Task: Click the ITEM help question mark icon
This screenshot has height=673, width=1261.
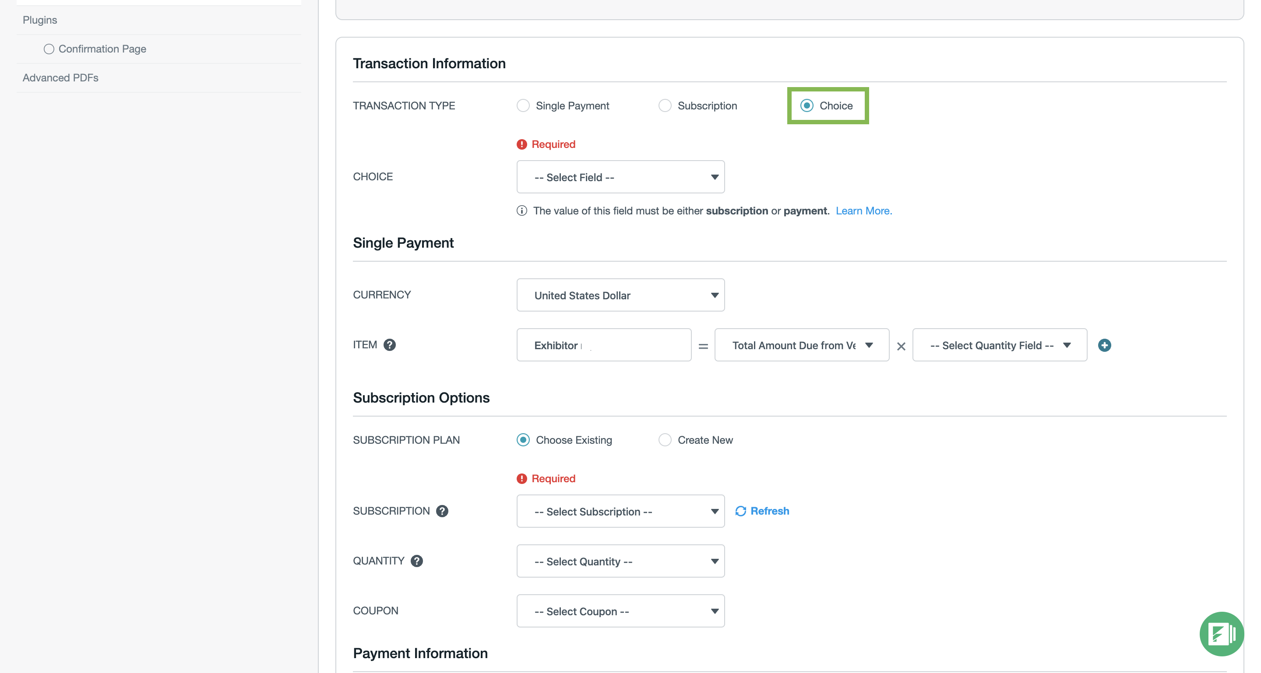Action: coord(390,345)
